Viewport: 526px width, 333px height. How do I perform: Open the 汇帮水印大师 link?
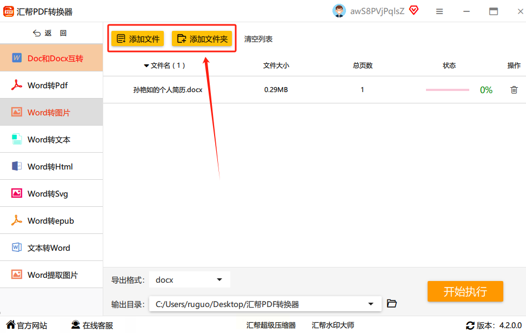click(x=333, y=325)
